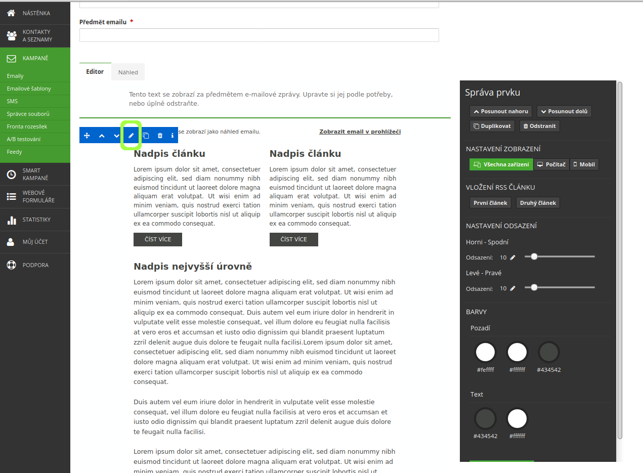This screenshot has width=643, height=473.
Task: Open Feedy submenu item
Action: coord(35,152)
